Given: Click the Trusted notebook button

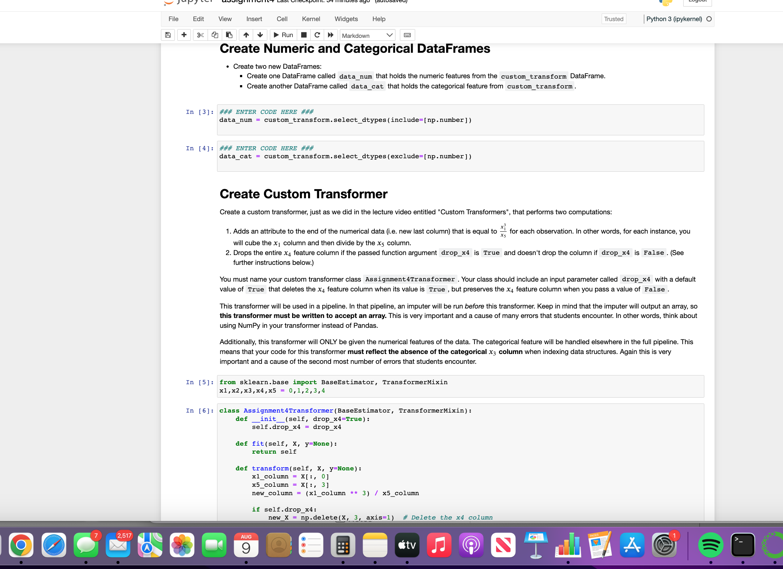Looking at the screenshot, I should tap(614, 19).
